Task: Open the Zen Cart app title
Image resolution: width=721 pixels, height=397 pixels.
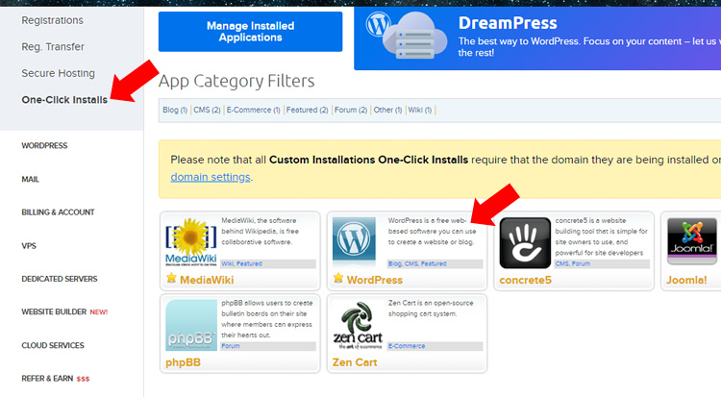Action: (x=355, y=362)
